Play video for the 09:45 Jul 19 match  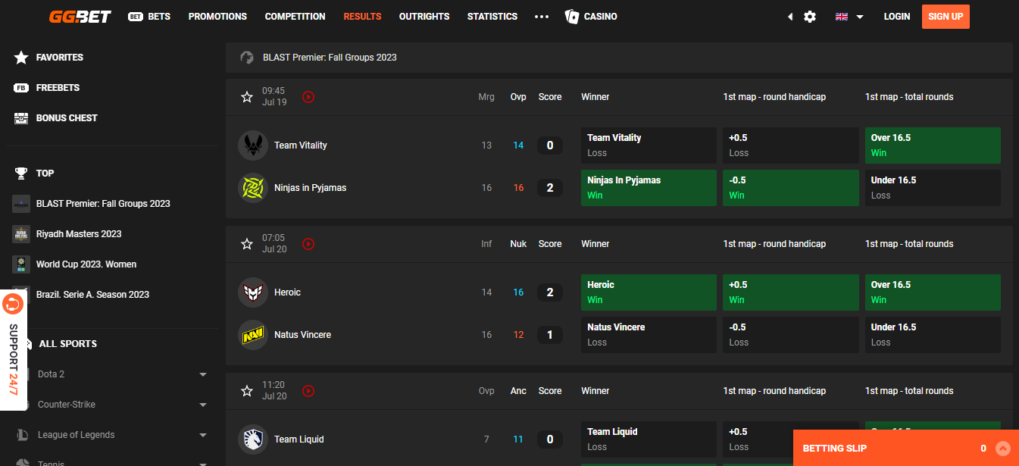tap(308, 97)
